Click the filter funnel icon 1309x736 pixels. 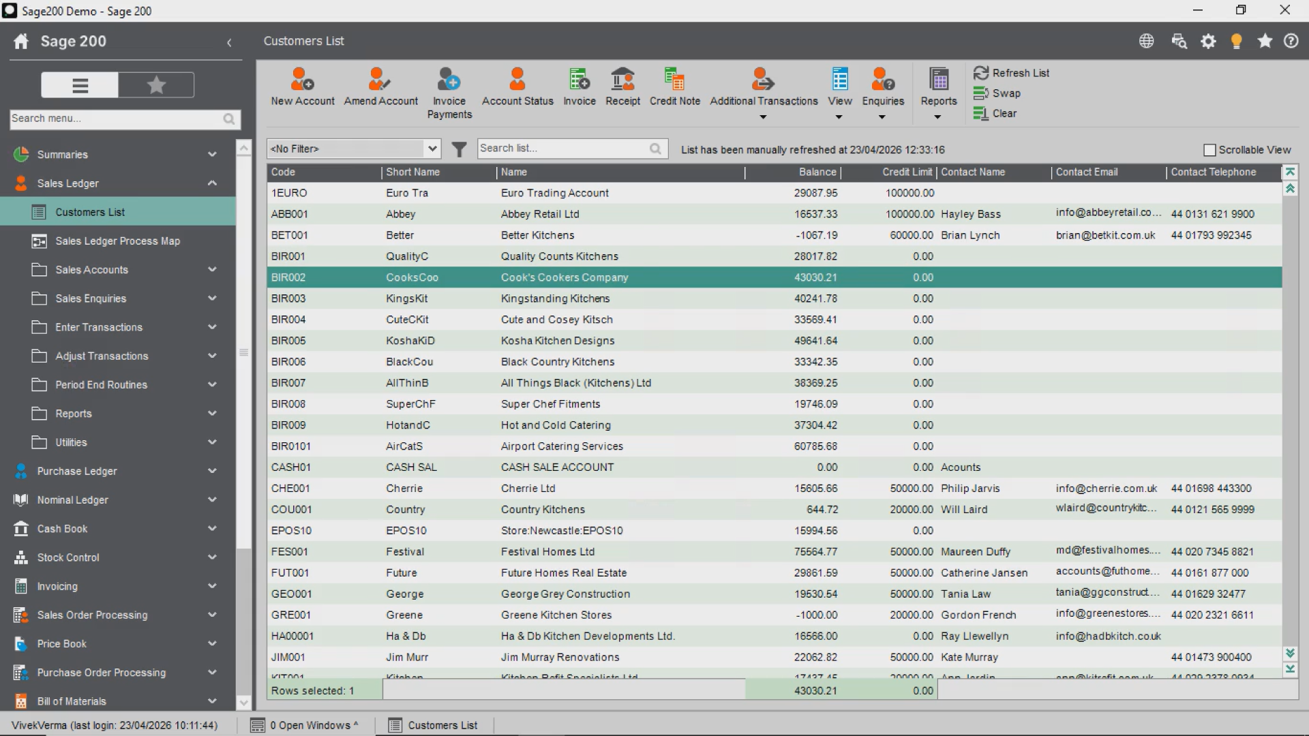pos(460,149)
